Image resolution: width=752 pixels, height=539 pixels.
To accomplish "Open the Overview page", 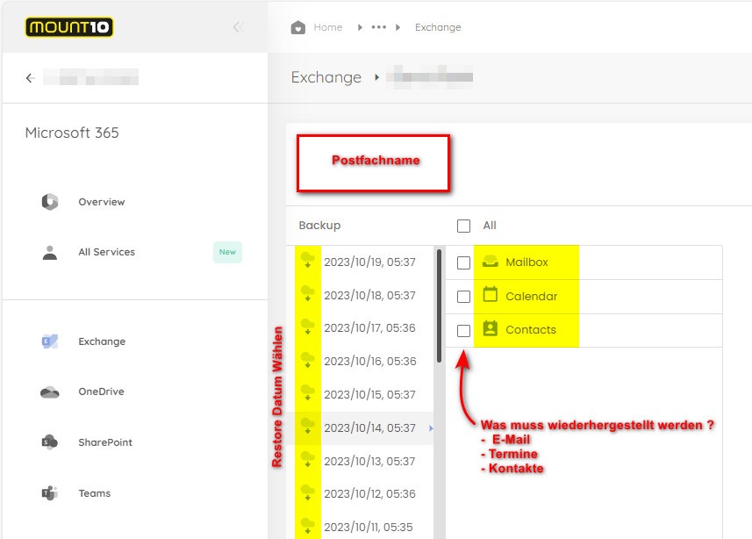I will click(x=101, y=202).
